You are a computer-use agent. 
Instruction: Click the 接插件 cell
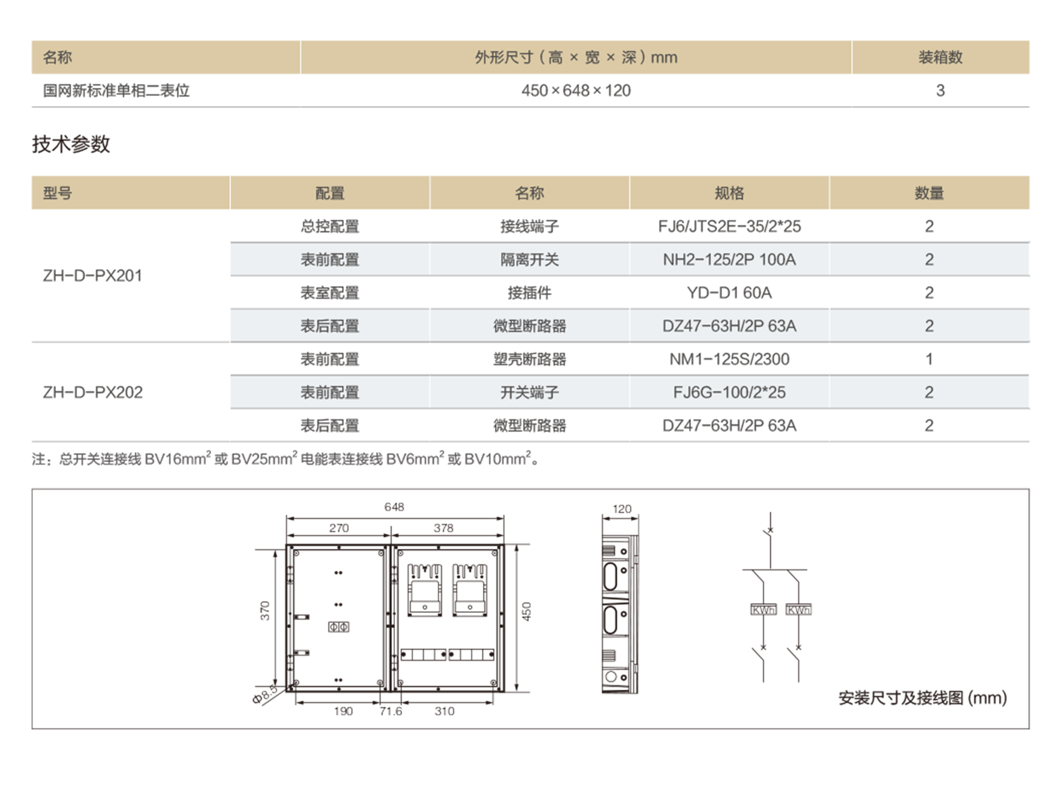click(529, 292)
